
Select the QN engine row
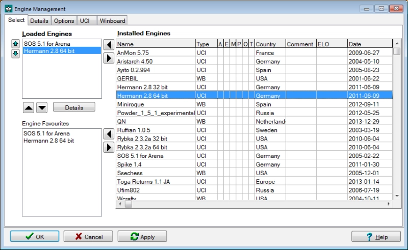(254, 121)
